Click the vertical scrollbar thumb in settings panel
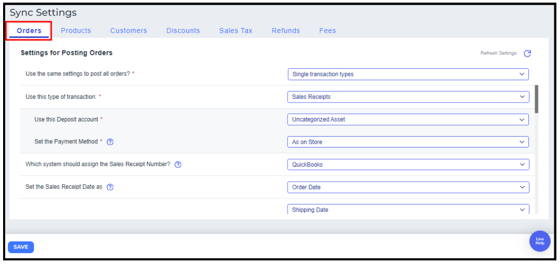 536,99
